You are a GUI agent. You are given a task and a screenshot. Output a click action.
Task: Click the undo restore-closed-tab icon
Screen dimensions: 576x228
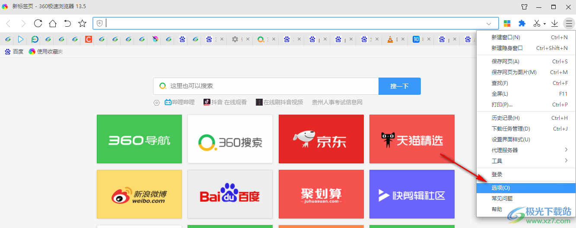coord(67,23)
